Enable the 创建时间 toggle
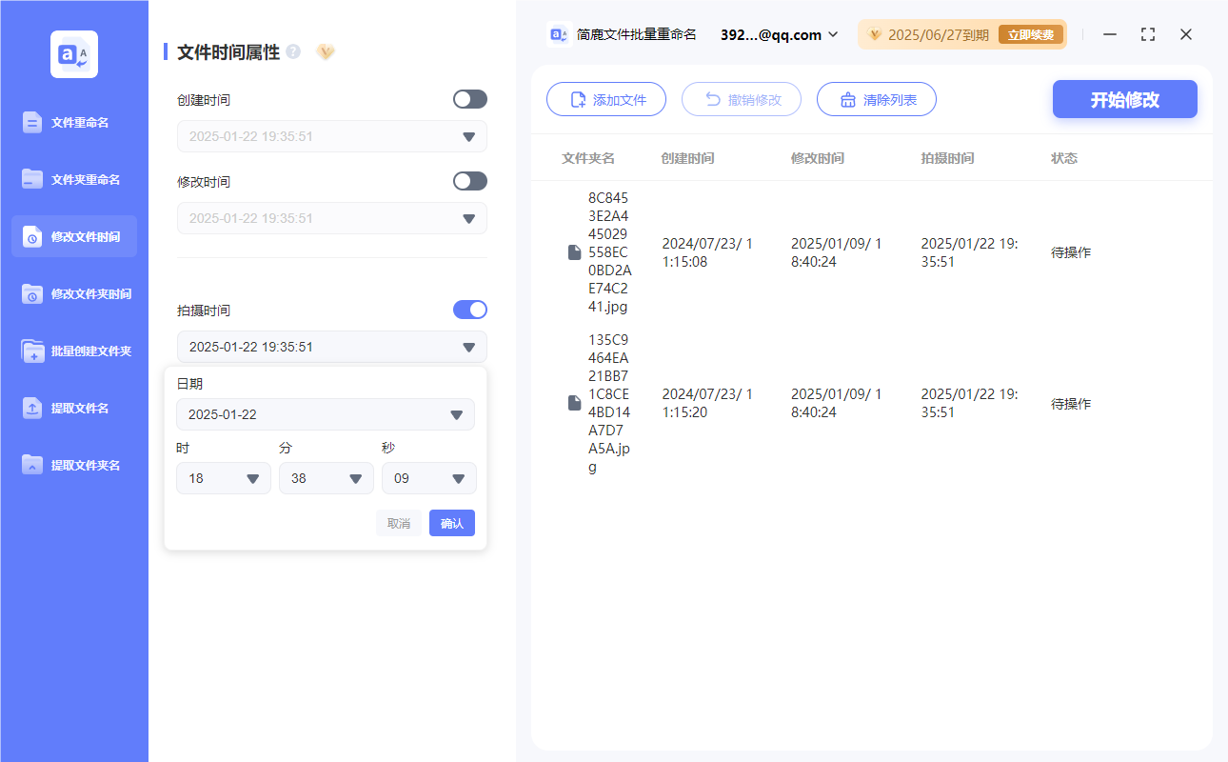1228x762 pixels. click(x=469, y=99)
